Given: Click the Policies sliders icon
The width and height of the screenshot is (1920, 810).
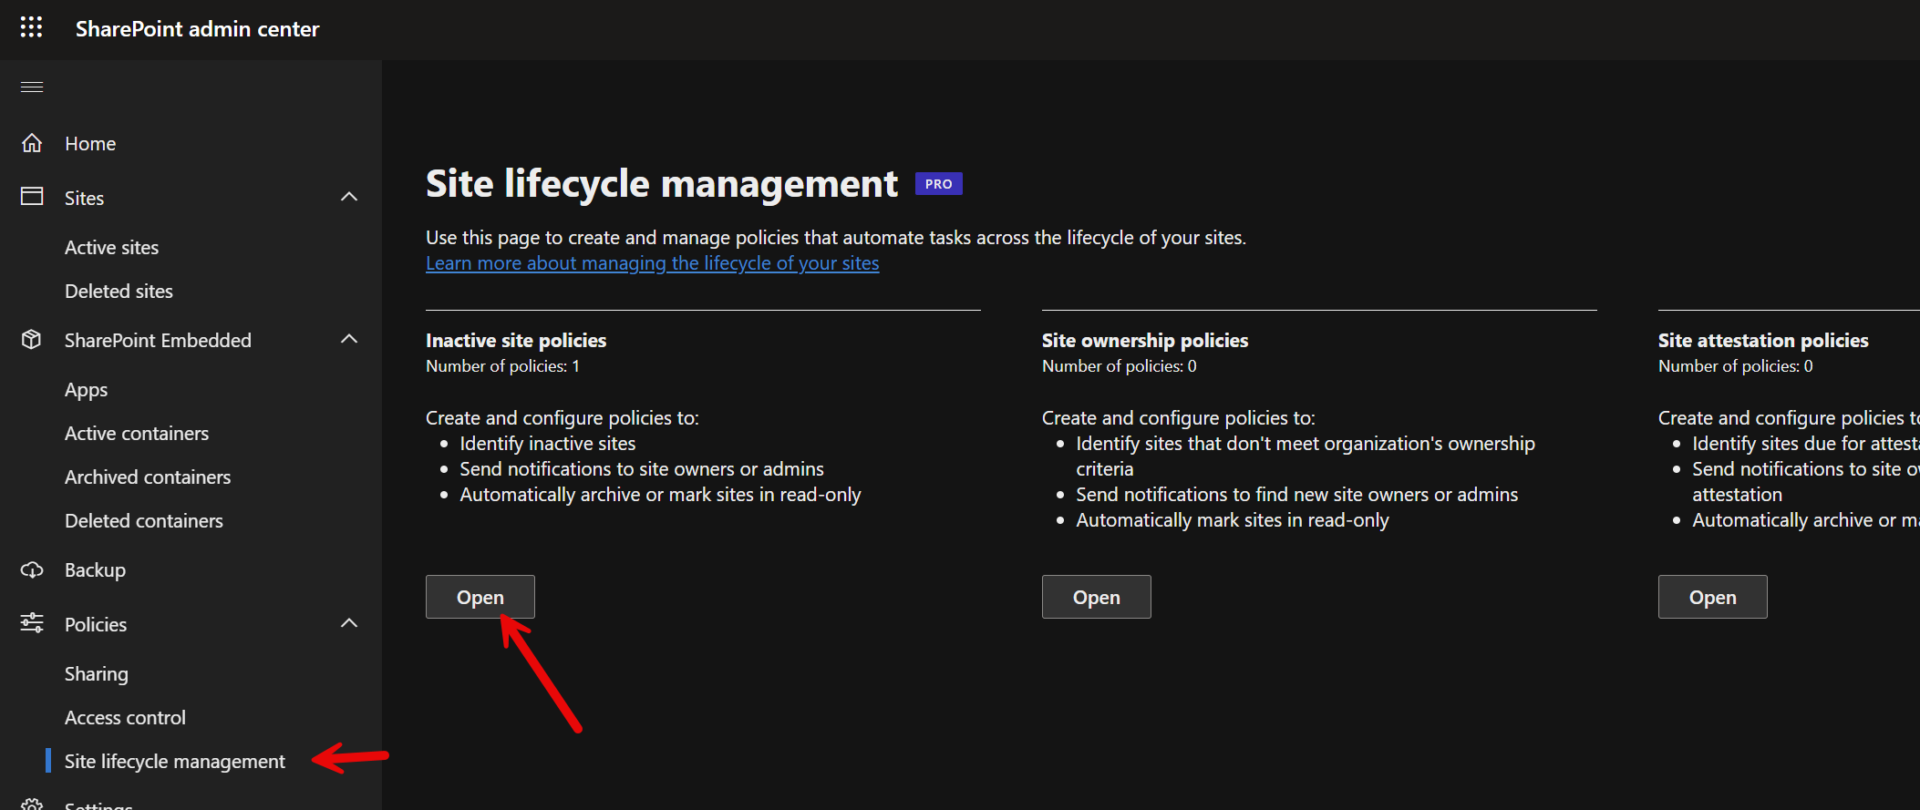Looking at the screenshot, I should tap(32, 623).
